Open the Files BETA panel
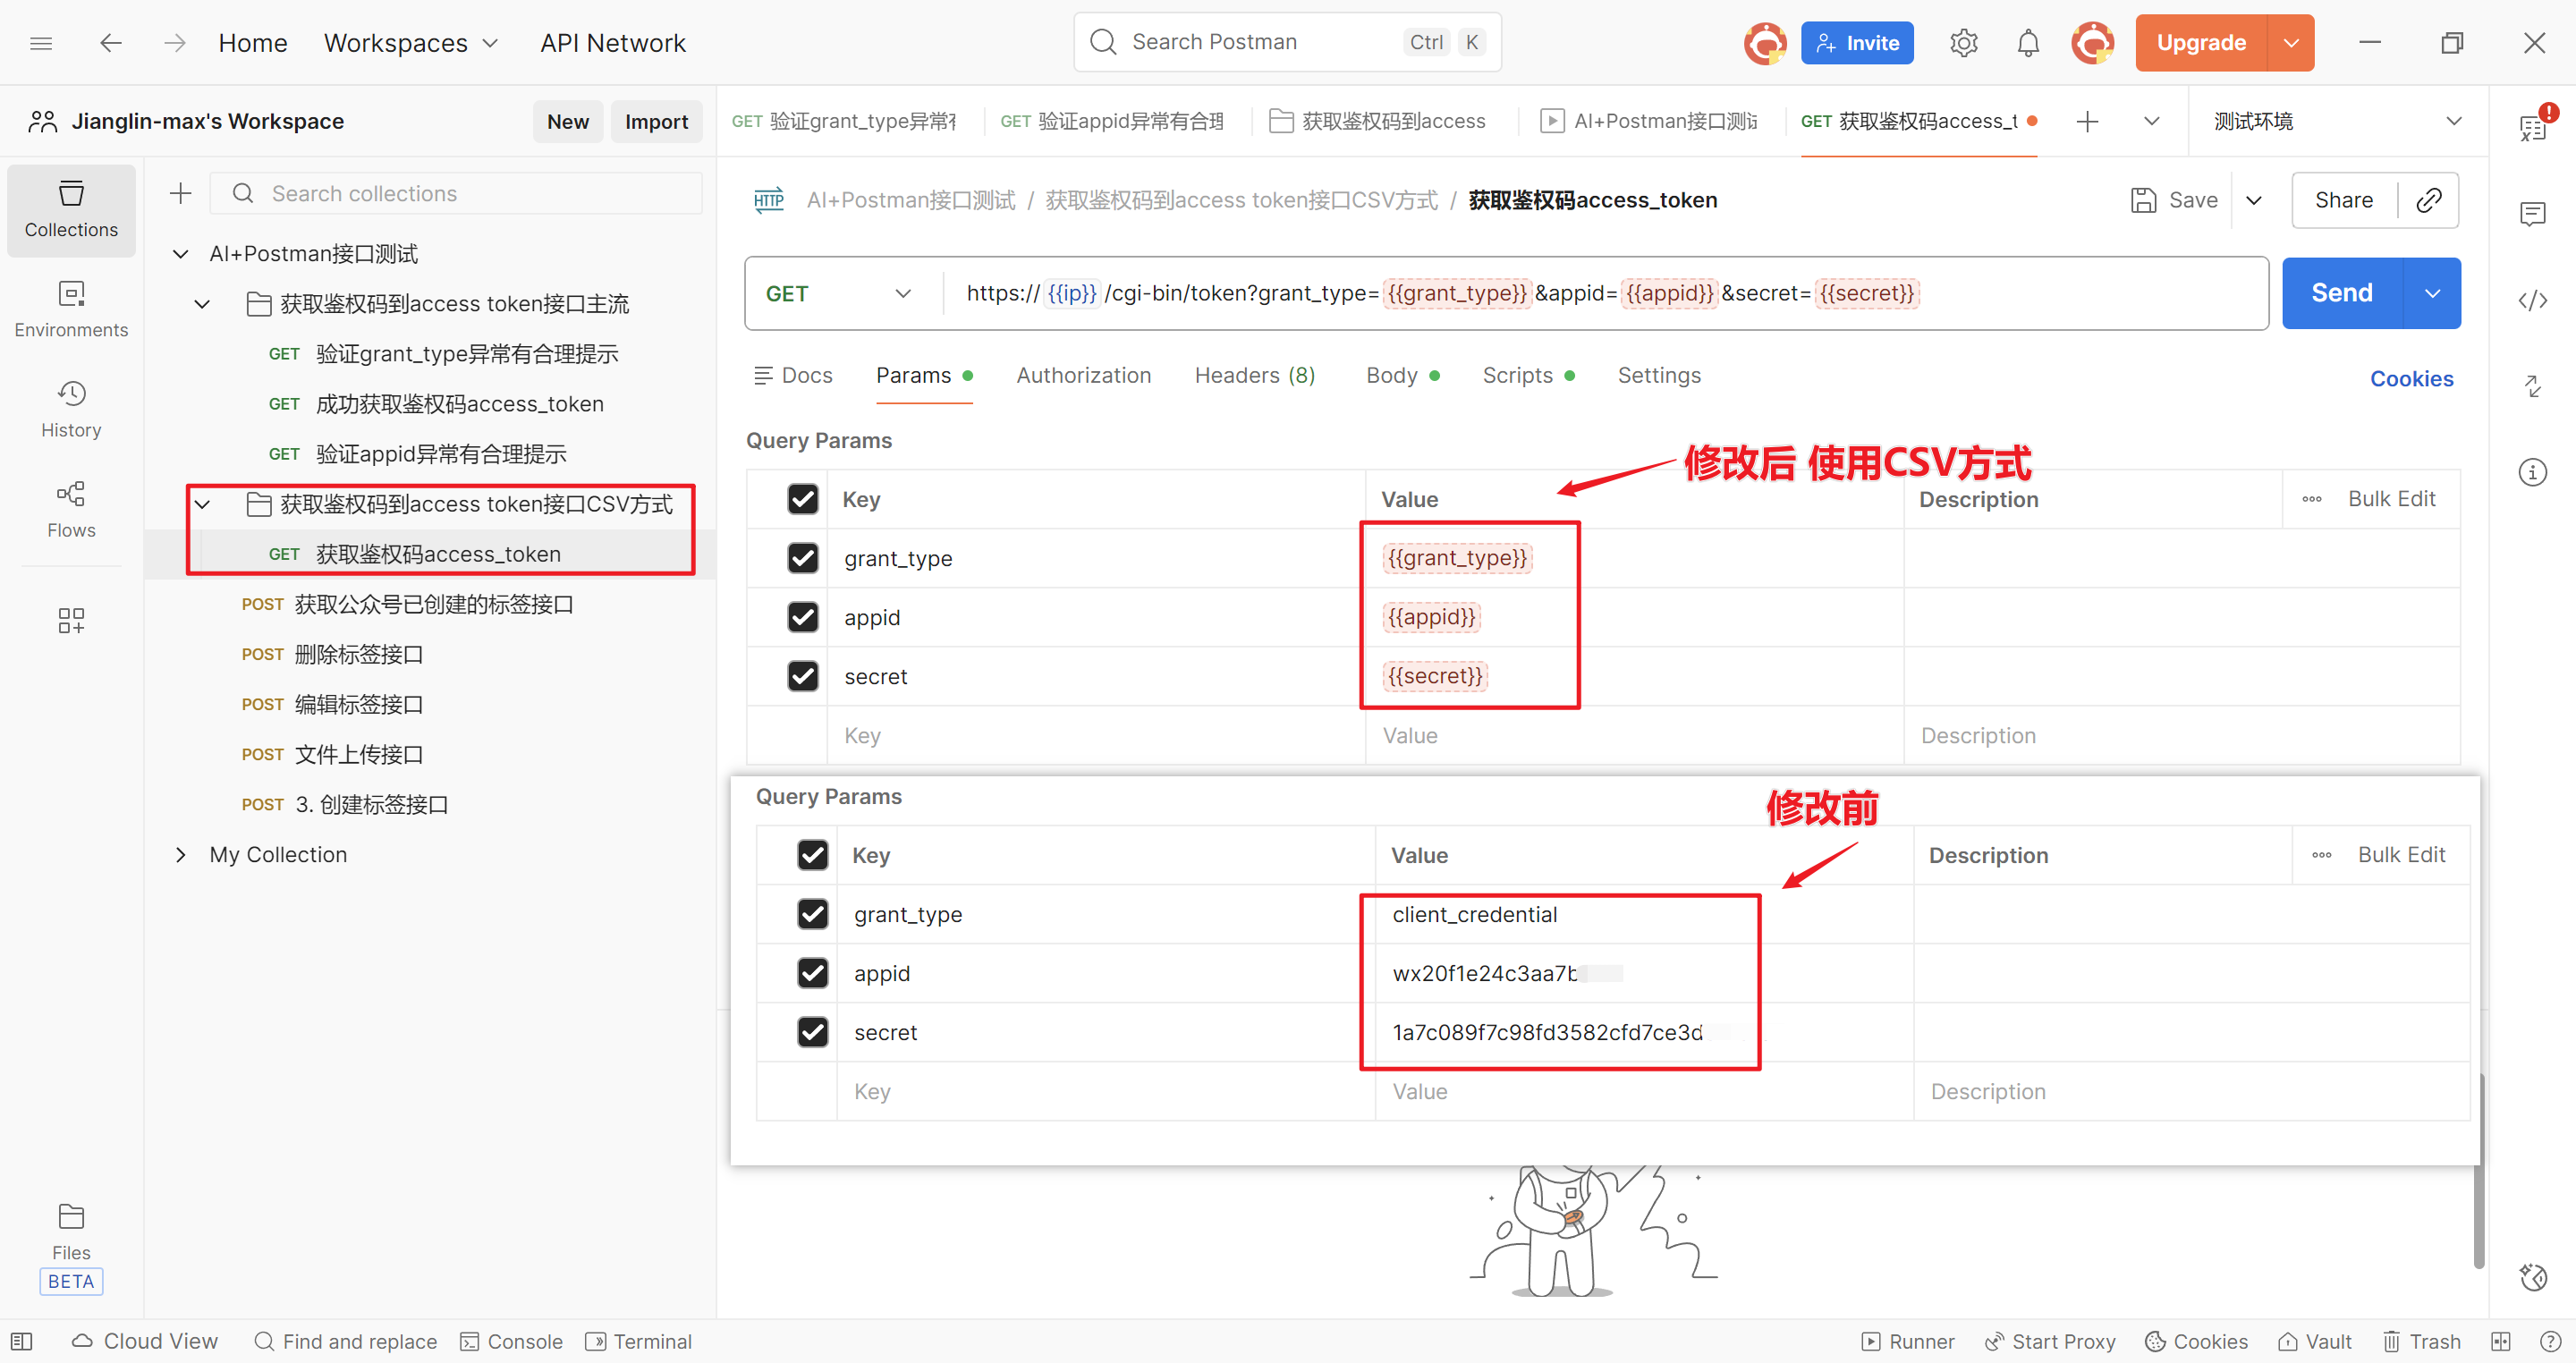The image size is (2576, 1363). (x=71, y=1247)
